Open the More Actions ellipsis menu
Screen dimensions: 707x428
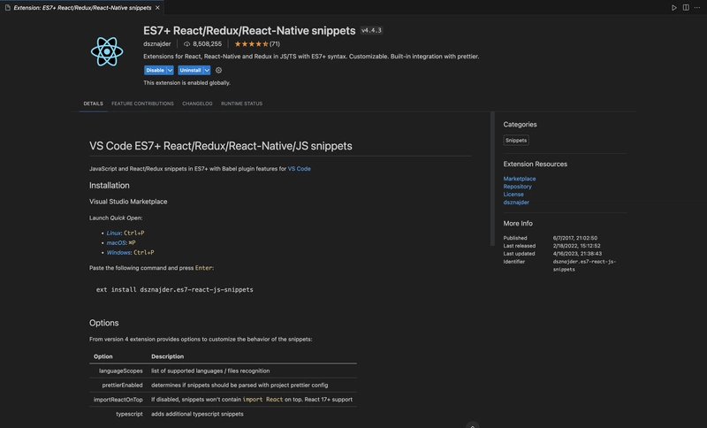pos(697,8)
